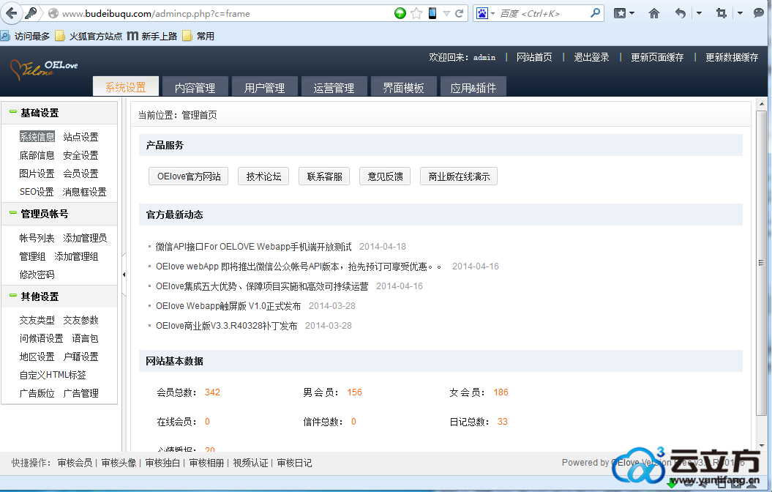772x492 pixels.
Task: Click the content vertical scrollbar thumb
Action: click(x=762, y=263)
